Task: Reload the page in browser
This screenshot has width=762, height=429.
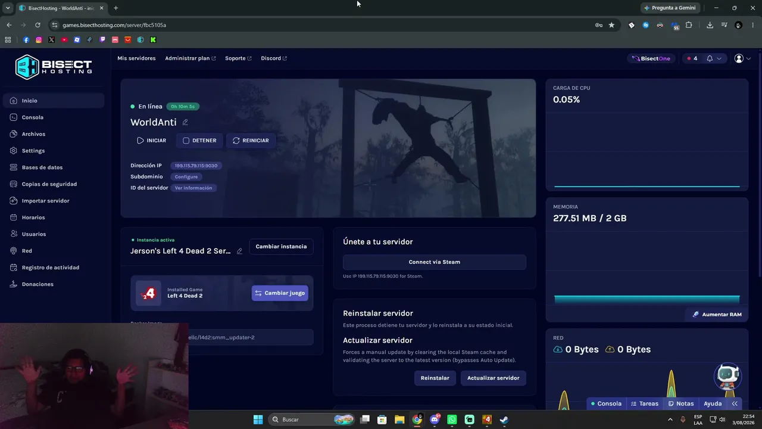Action: [x=38, y=25]
